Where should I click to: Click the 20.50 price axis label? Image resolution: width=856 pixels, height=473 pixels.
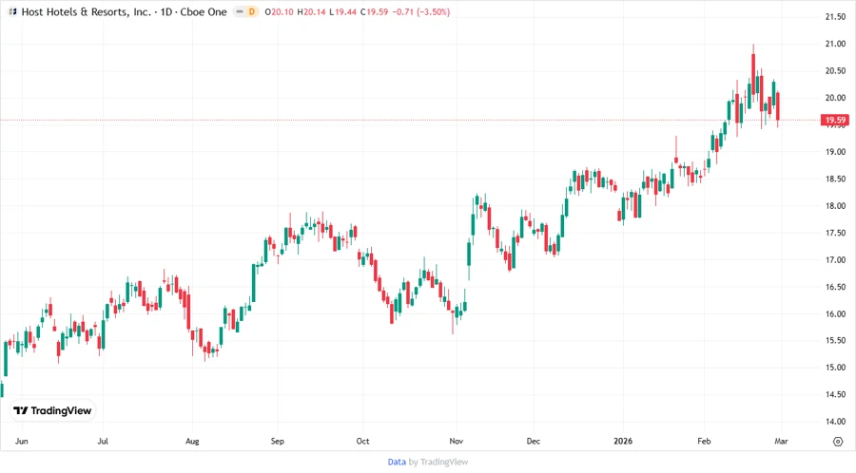(835, 71)
